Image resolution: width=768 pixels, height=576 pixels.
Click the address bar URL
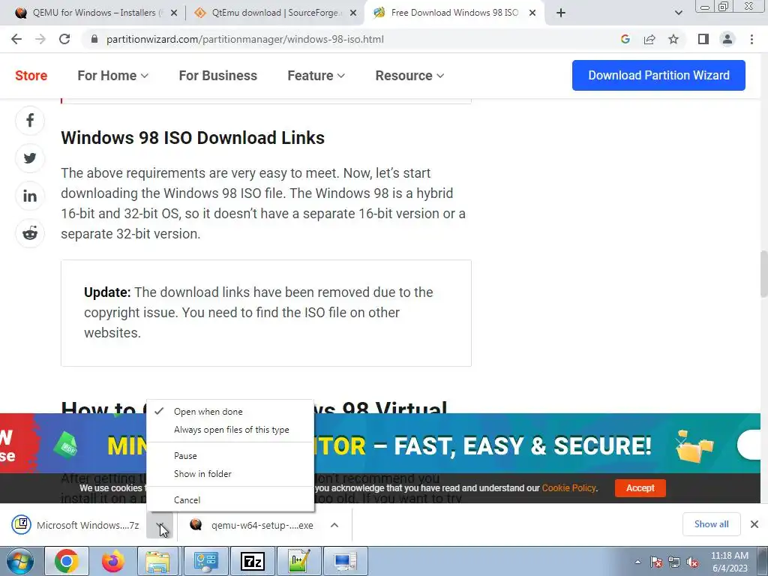coord(245,39)
